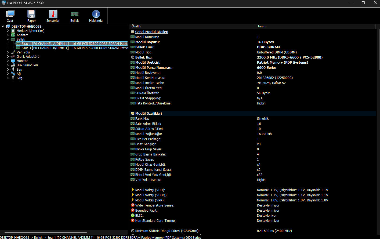The height and width of the screenshot is (239, 380).
Task: Select the Patriot Memory (PDP Systems) value
Action: [283, 62]
